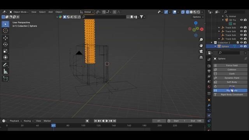
Task: Open the Physics properties tab
Action: click(209, 115)
